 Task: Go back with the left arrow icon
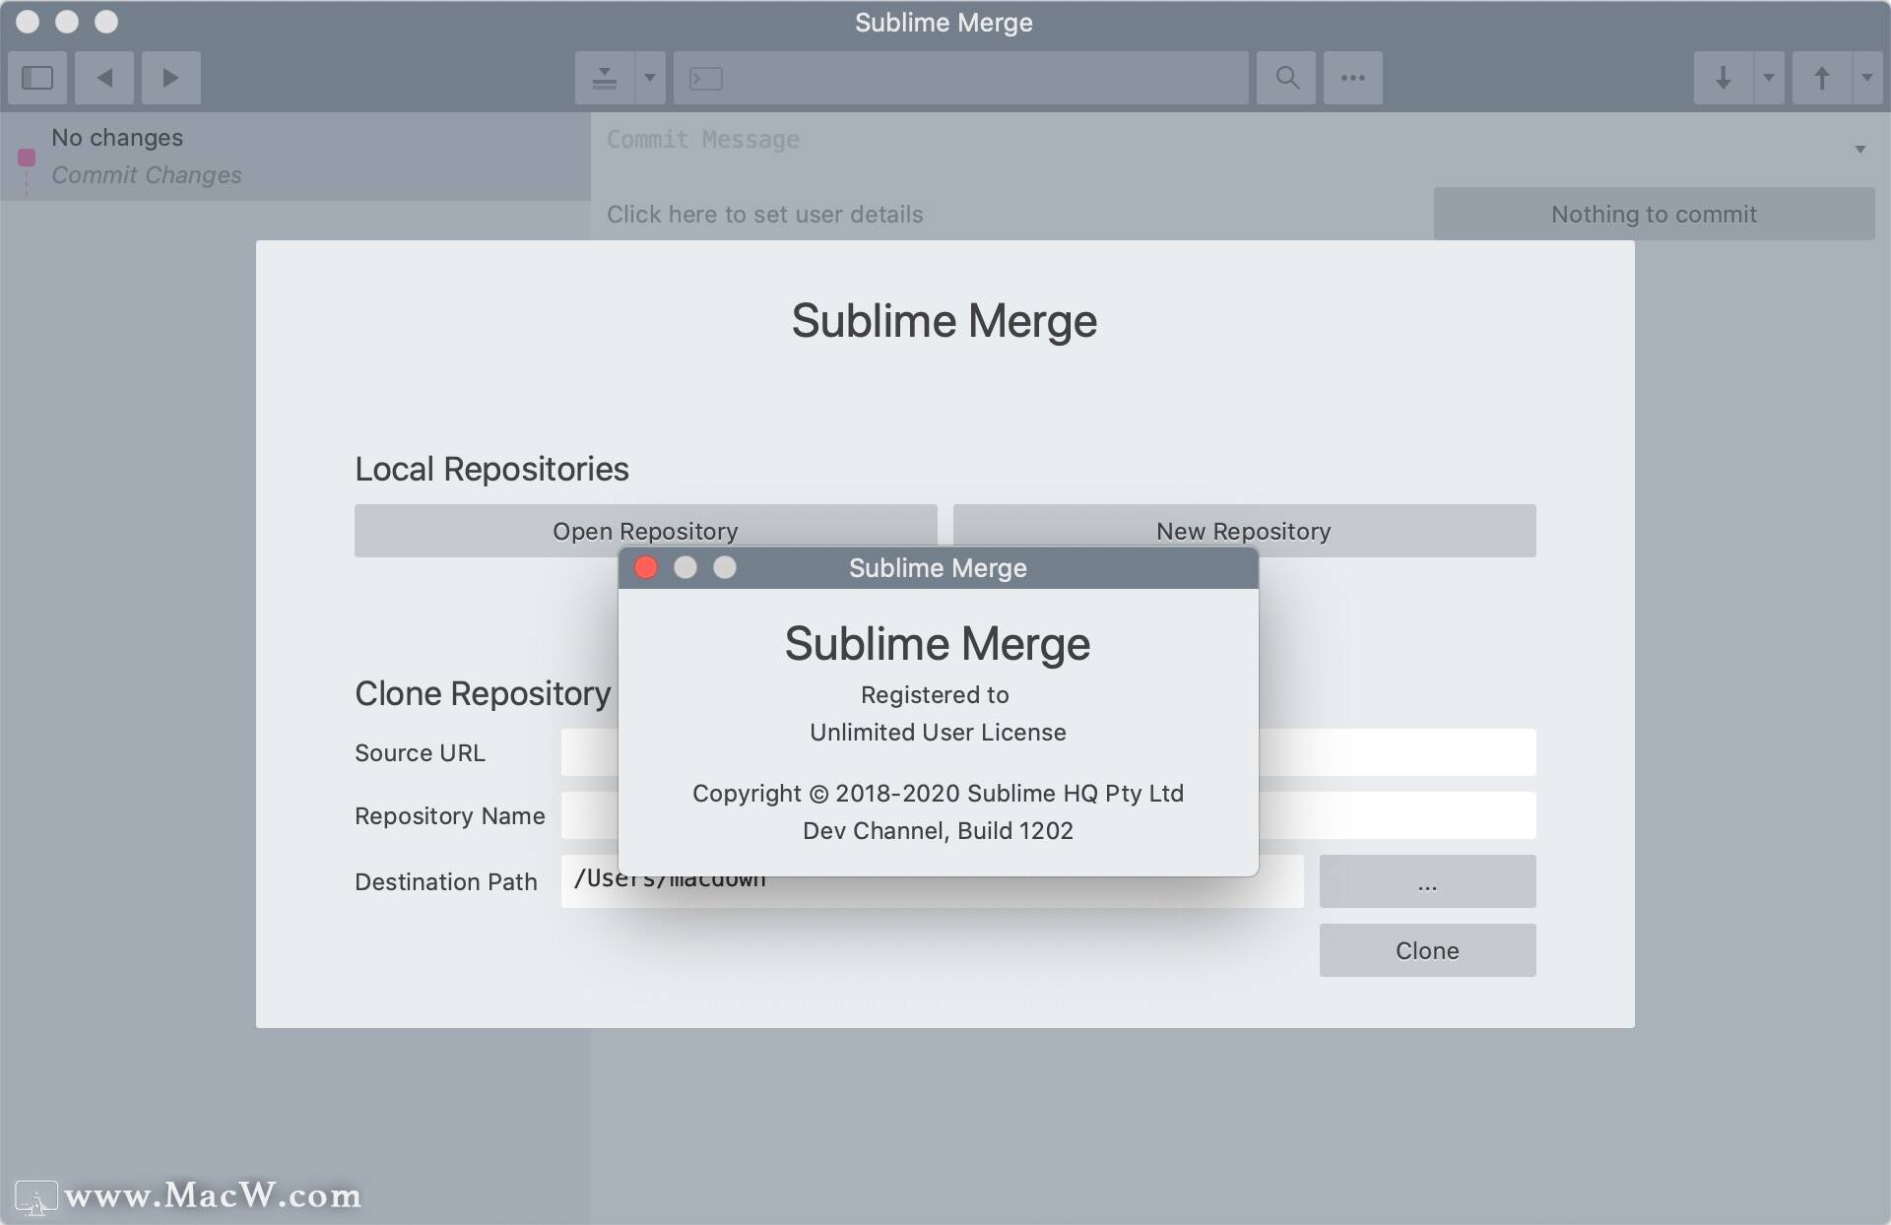(104, 78)
